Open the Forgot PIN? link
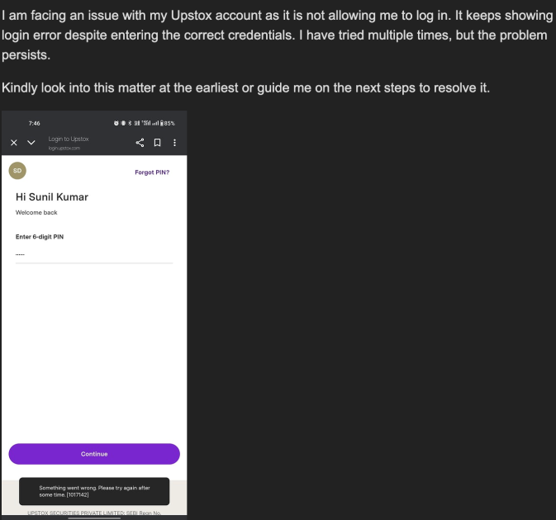Screen dimensions: 556x520 point(152,173)
